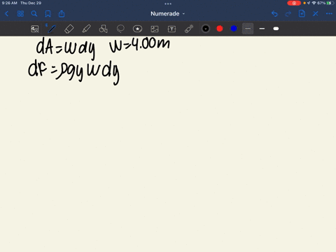Screen dimensions: 336x252
Task: Tap the red screen recording indicator
Action: click(x=294, y=3)
